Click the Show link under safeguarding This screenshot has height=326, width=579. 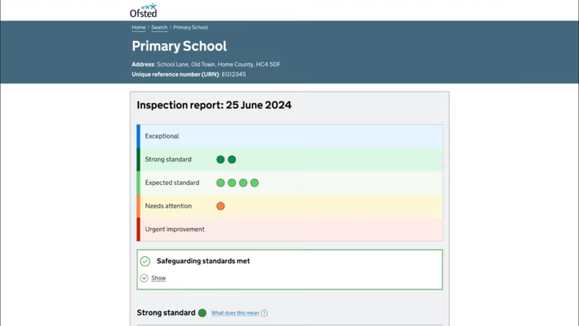[159, 278]
